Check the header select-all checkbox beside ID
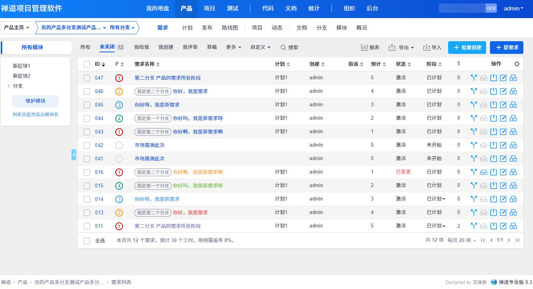This screenshot has width=533, height=289. pos(87,64)
